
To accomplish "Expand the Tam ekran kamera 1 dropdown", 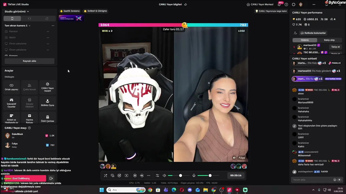I will [18, 26].
